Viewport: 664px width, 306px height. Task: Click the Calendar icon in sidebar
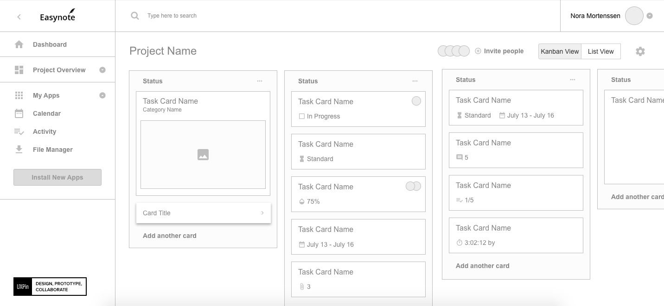[19, 113]
